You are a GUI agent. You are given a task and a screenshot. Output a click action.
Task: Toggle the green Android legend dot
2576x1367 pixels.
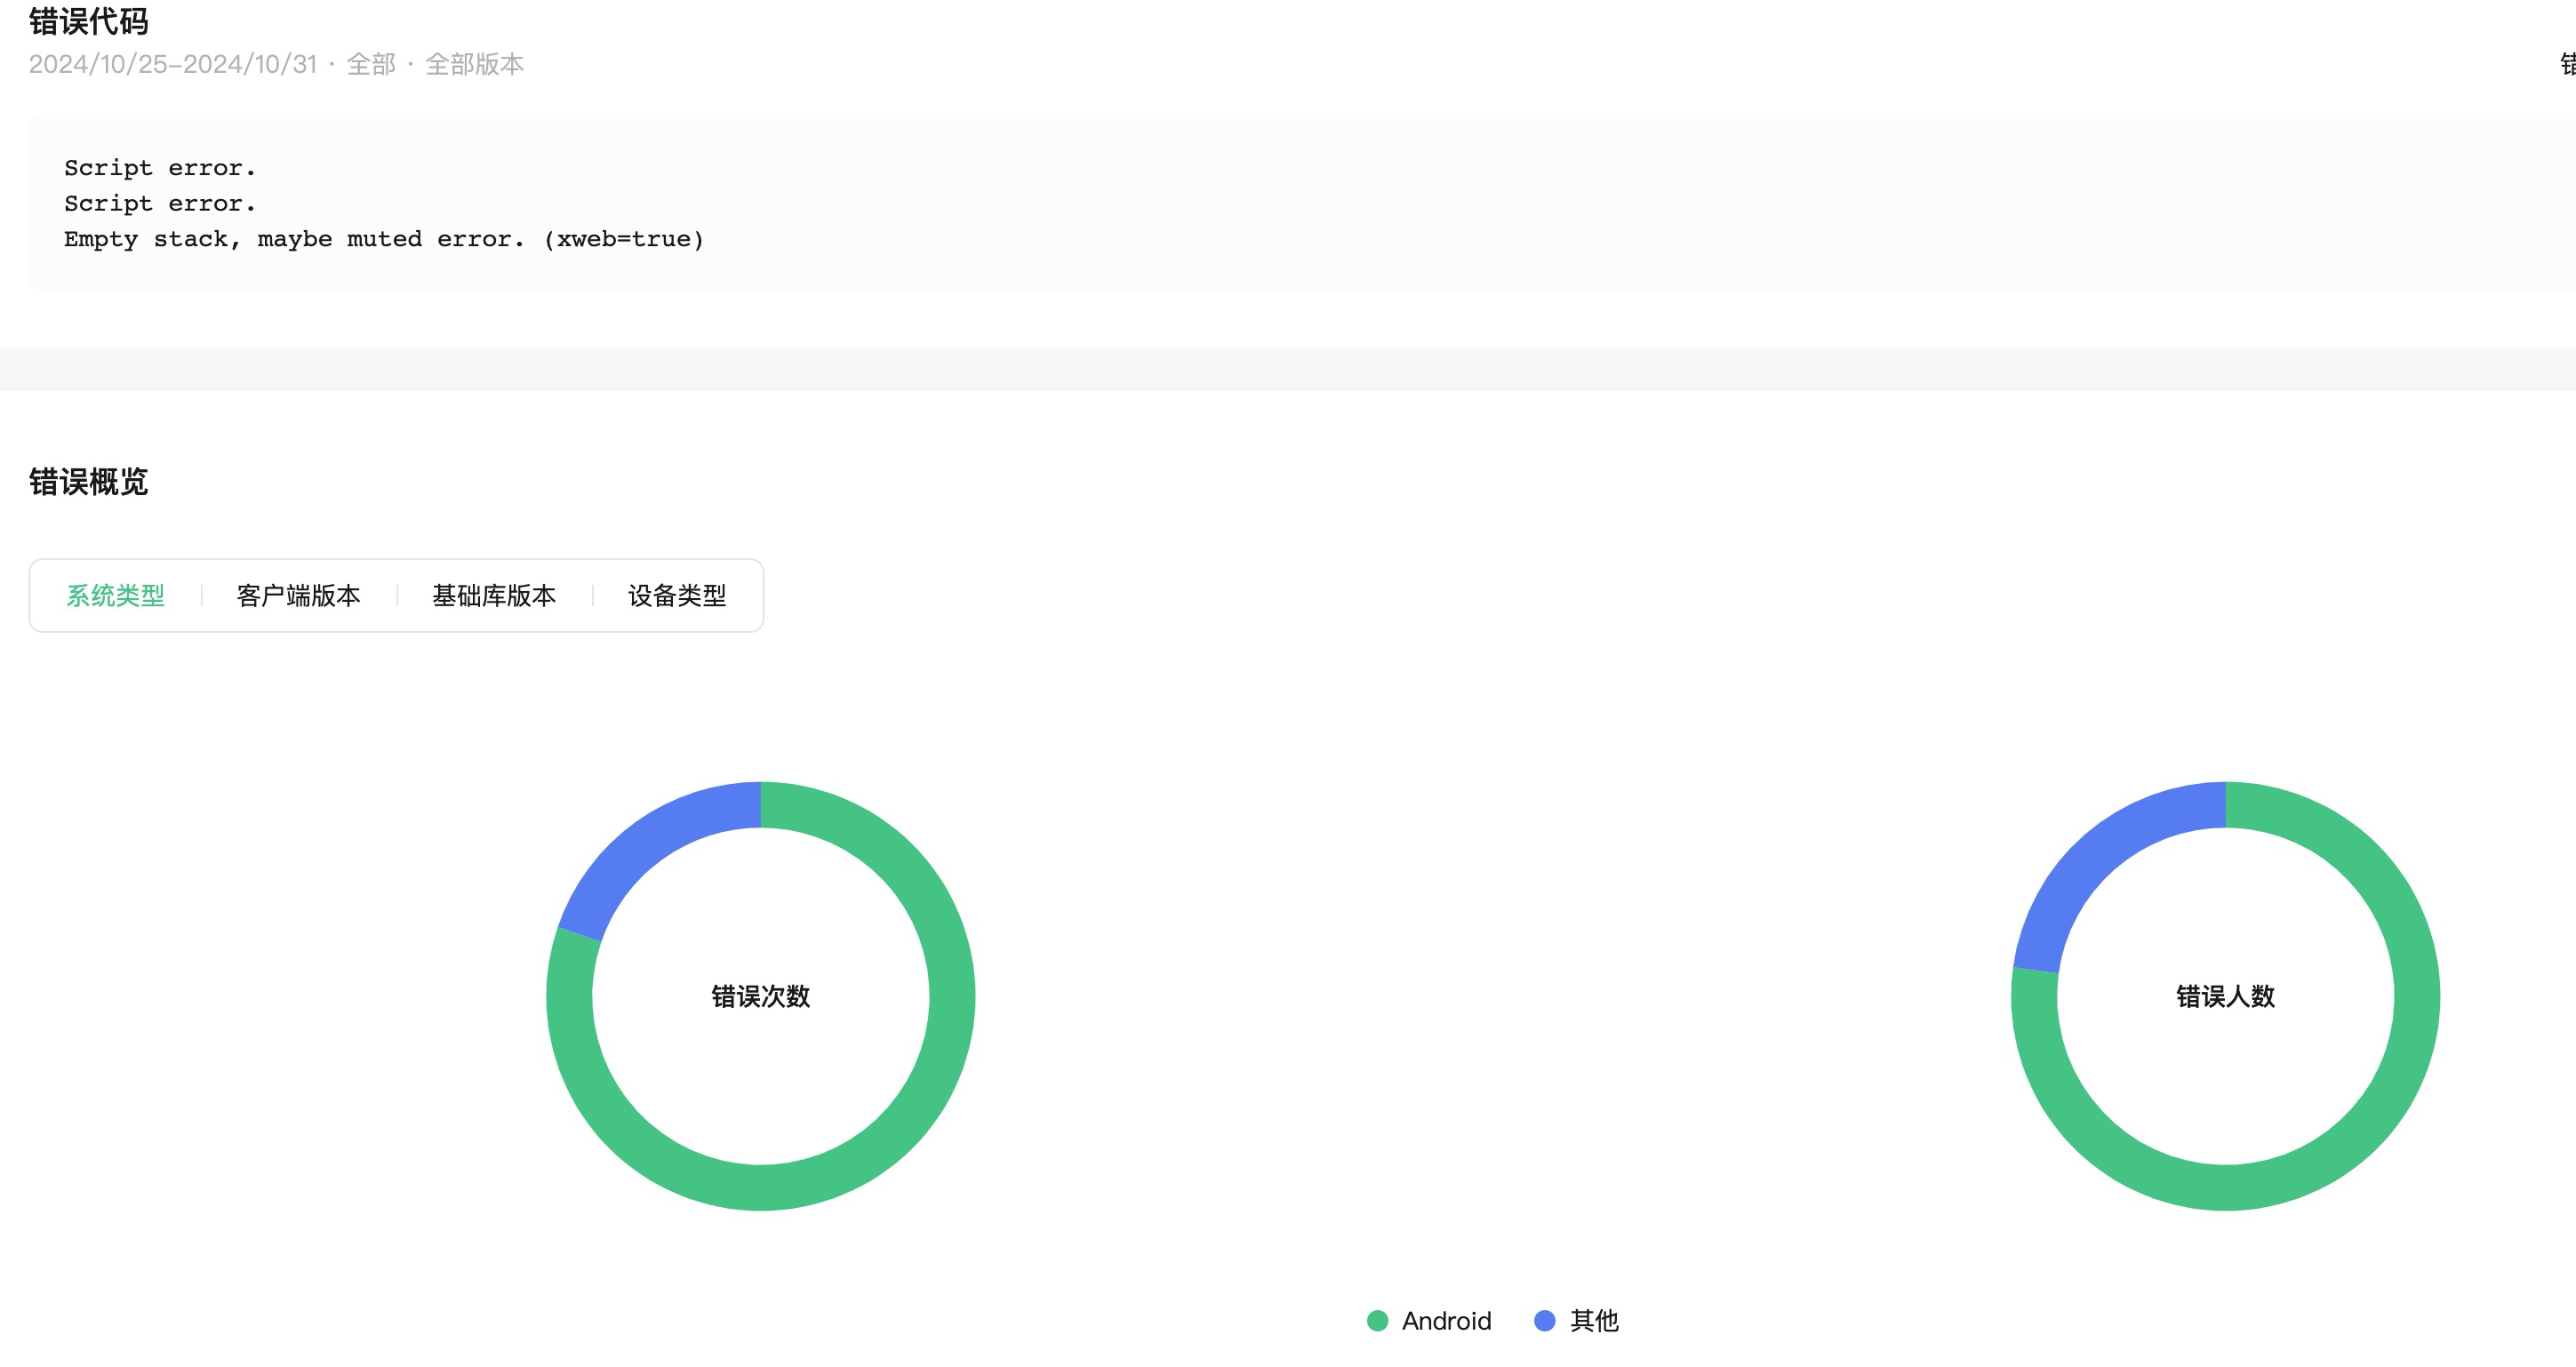(x=1377, y=1321)
